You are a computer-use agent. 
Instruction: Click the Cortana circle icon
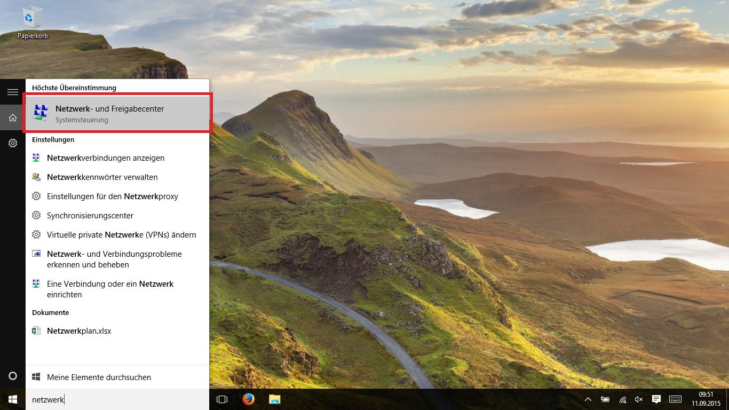[x=13, y=376]
